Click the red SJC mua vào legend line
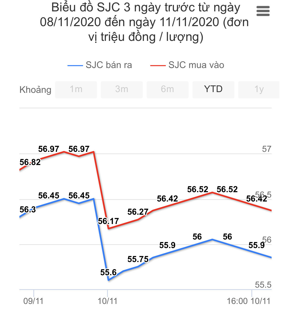The image size is (291, 313). (x=158, y=65)
